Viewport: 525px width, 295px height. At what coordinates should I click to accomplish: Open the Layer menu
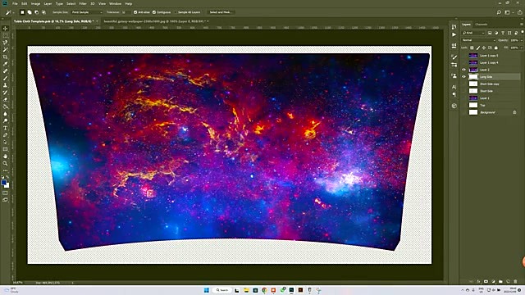[x=48, y=3]
